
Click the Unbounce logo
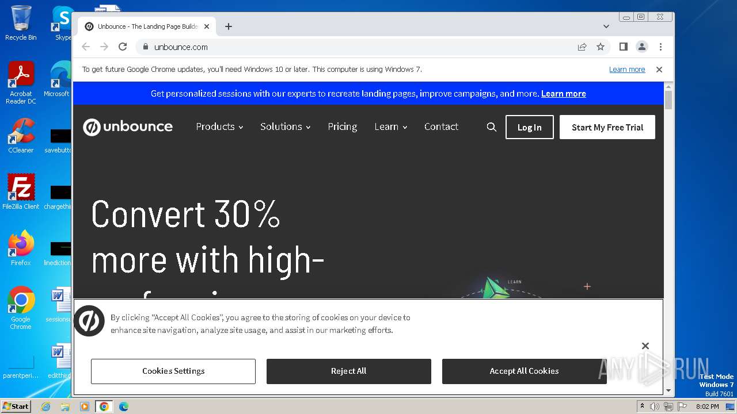click(128, 127)
